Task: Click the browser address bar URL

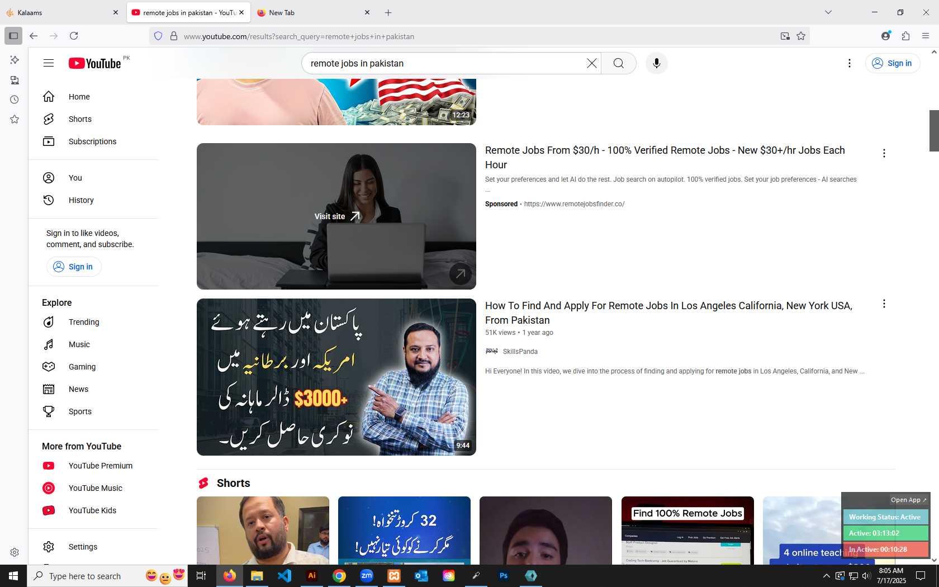Action: coord(299,36)
